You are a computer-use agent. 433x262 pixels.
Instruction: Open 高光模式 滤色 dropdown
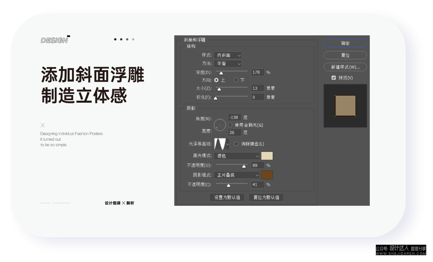coord(237,156)
